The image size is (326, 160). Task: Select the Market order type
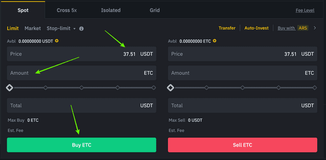tap(33, 28)
